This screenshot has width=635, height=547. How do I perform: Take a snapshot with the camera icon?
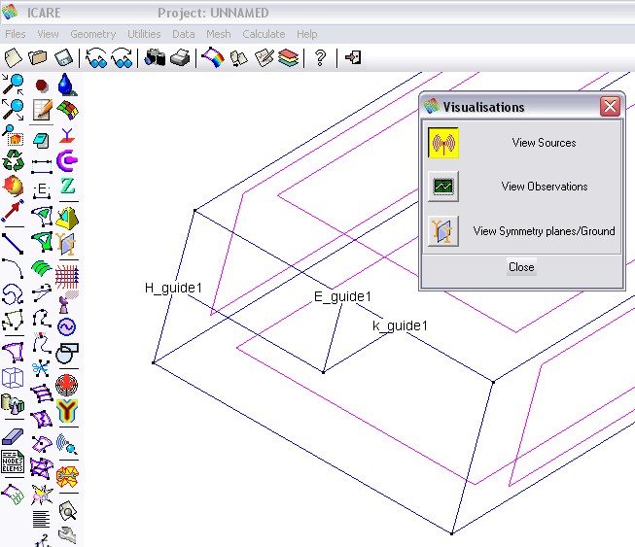(x=156, y=58)
